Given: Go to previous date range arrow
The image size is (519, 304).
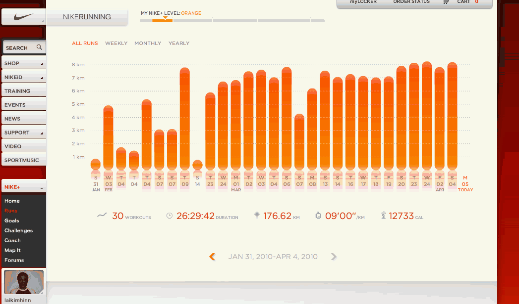Looking at the screenshot, I should click(x=213, y=257).
